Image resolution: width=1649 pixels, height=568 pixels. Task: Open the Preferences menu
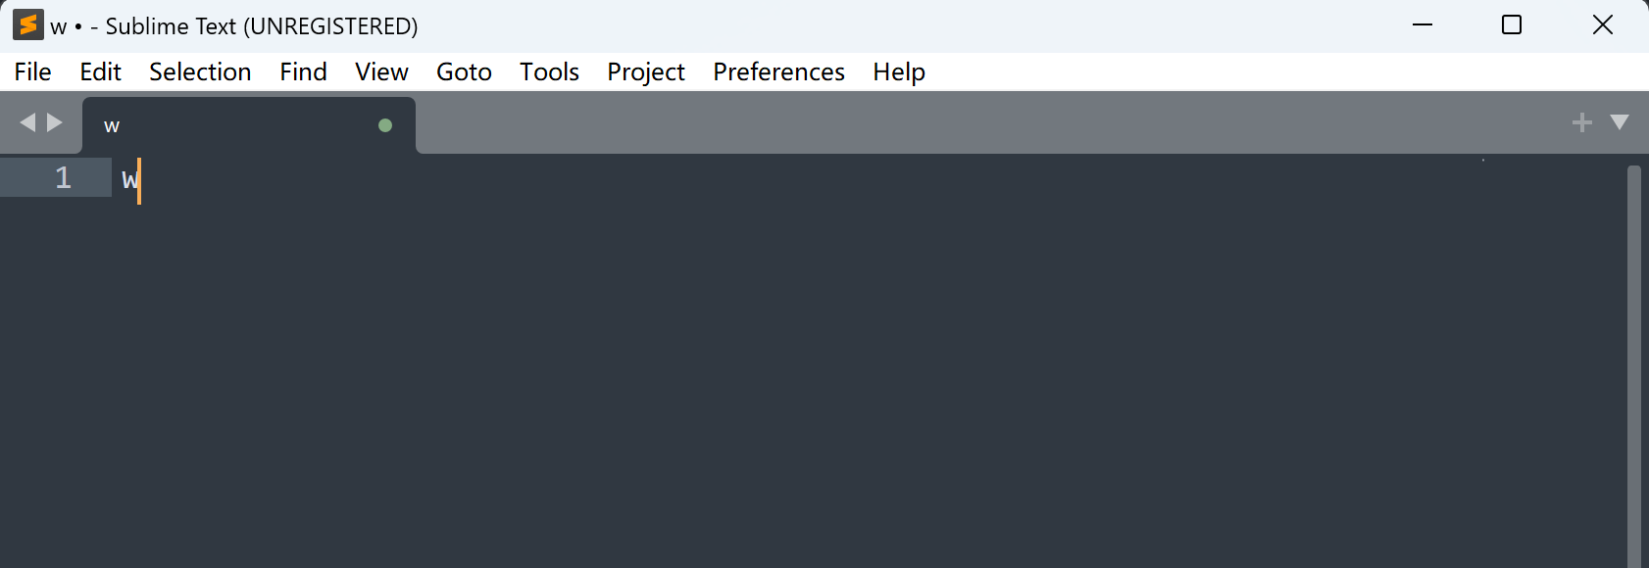tap(778, 71)
